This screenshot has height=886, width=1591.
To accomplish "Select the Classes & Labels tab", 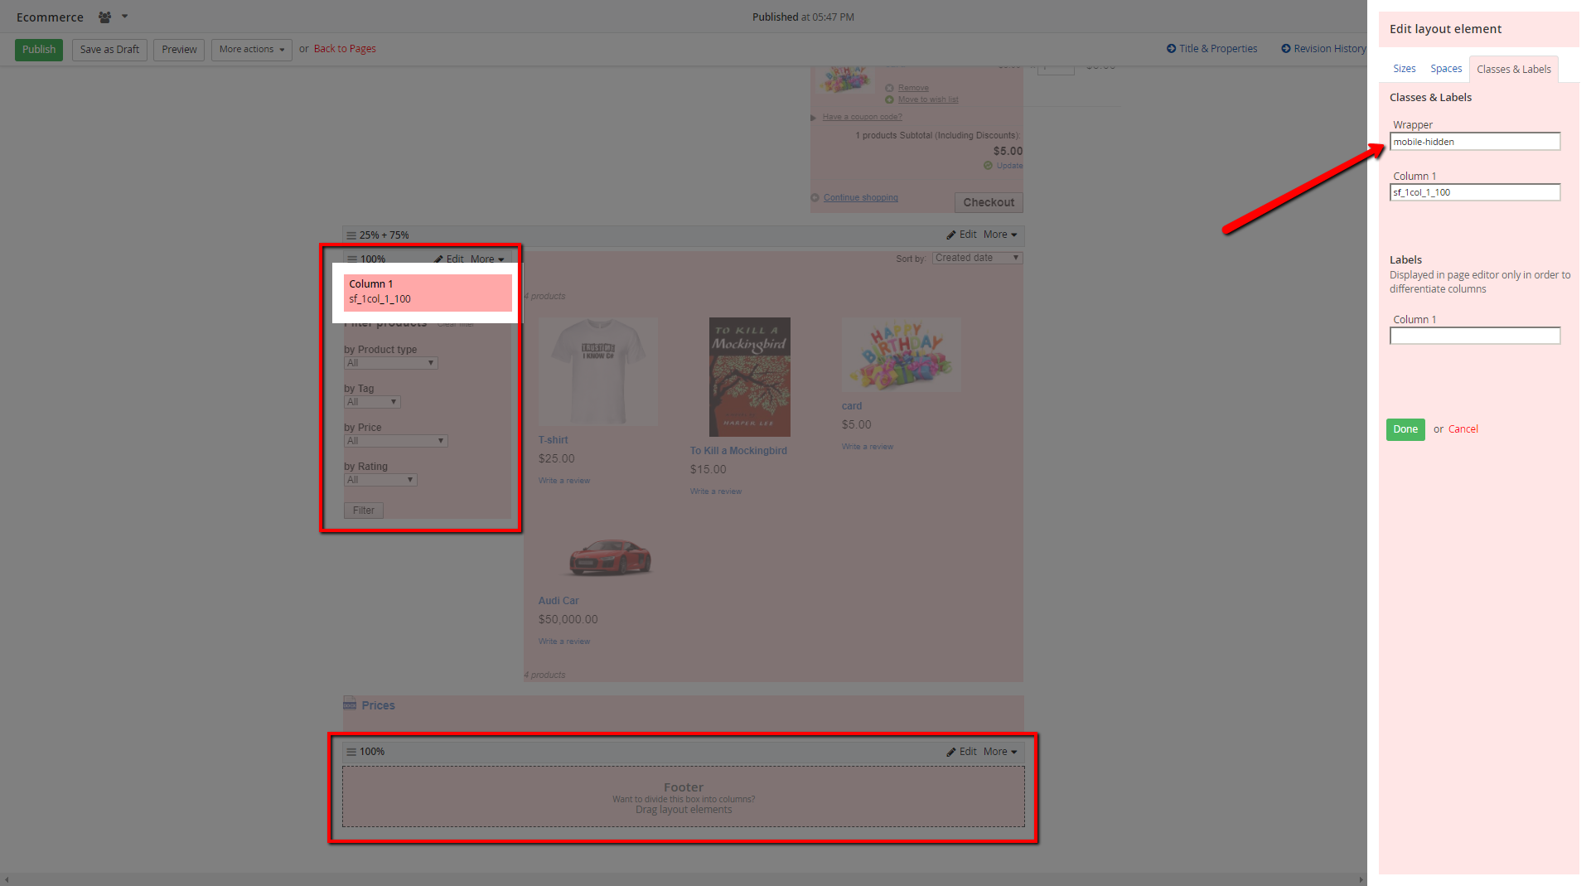I will pos(1513,69).
